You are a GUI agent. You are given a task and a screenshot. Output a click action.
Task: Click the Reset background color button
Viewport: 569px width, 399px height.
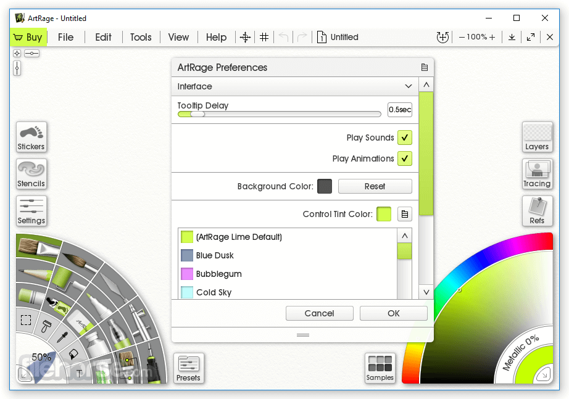coord(375,186)
